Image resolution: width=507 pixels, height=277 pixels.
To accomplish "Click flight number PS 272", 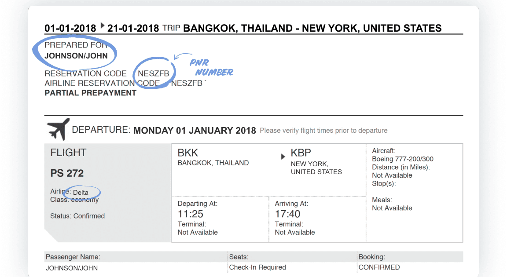I will 67,173.
